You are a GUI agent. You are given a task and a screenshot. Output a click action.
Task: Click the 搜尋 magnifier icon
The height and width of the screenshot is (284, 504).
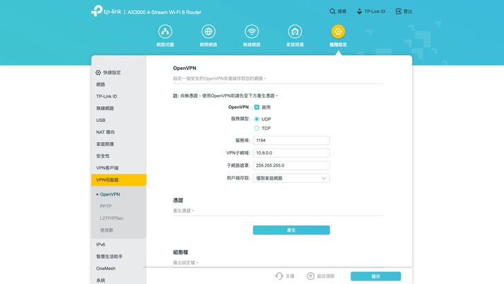[x=332, y=12]
